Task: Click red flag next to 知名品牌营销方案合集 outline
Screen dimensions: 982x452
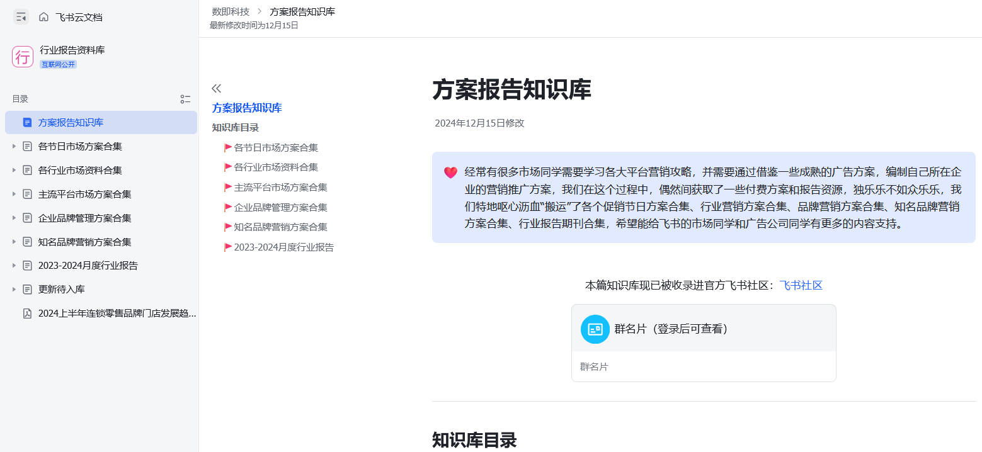Action: pyautogui.click(x=228, y=227)
